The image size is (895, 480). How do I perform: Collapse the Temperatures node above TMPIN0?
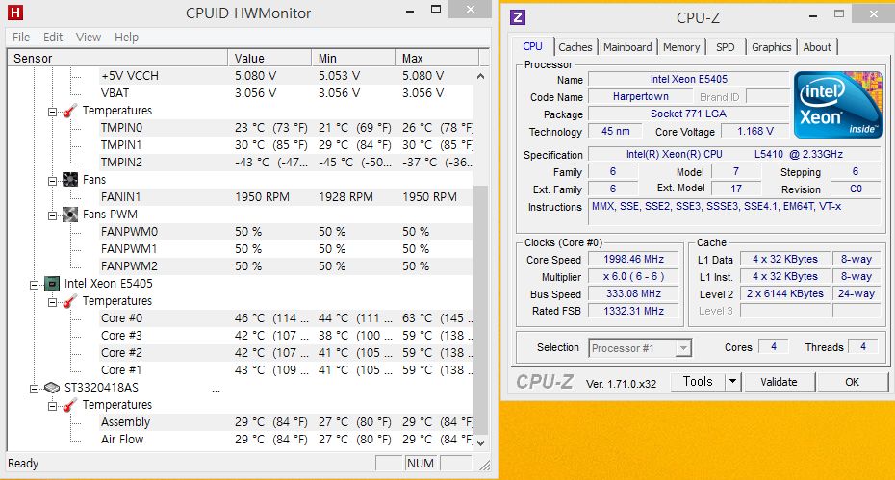[53, 112]
